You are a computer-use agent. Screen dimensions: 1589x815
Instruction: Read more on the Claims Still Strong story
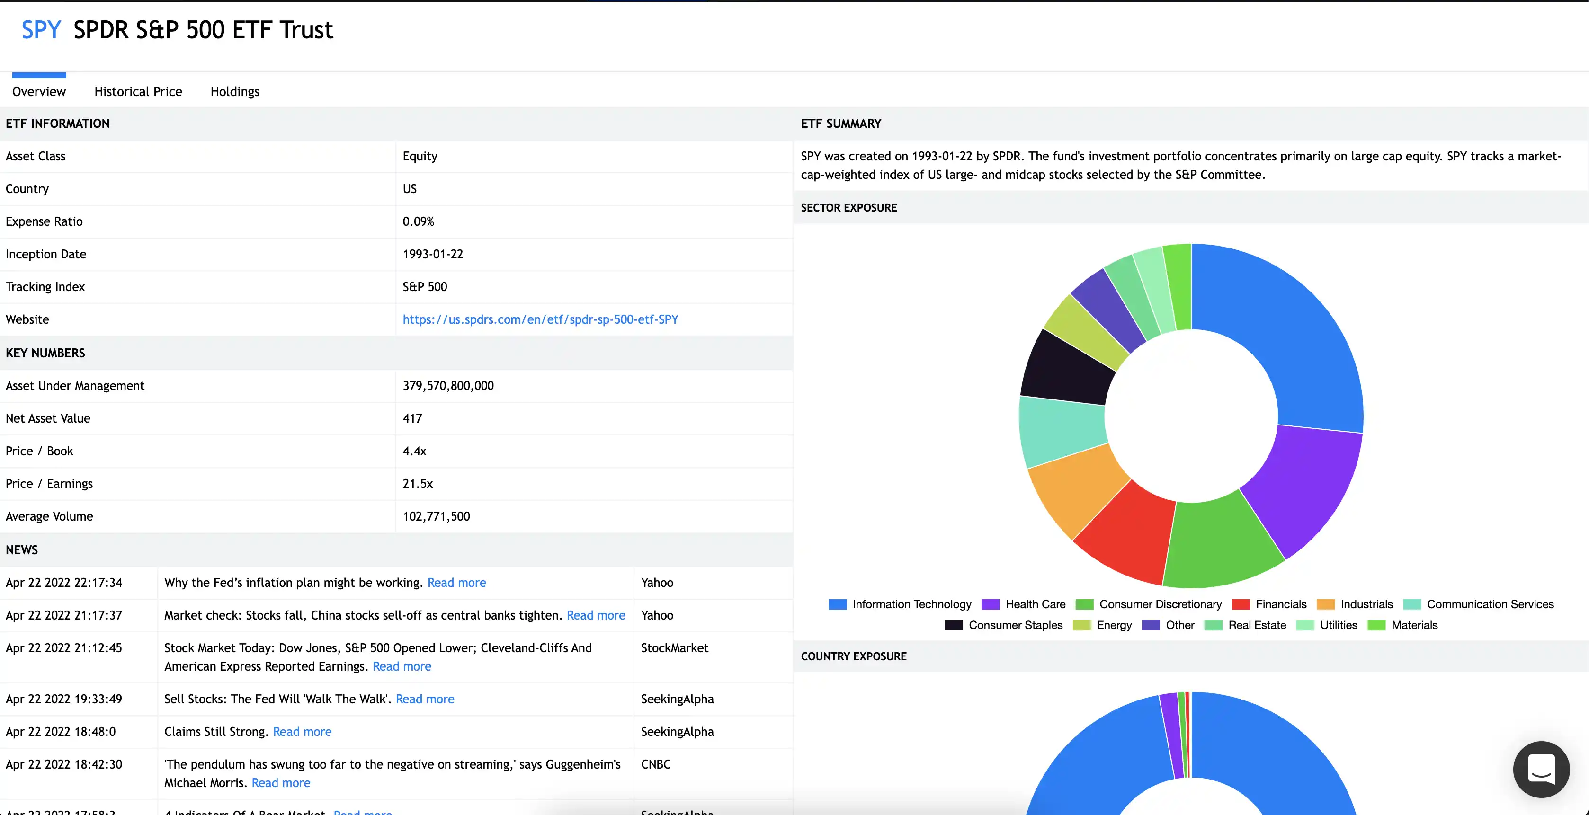click(x=302, y=731)
